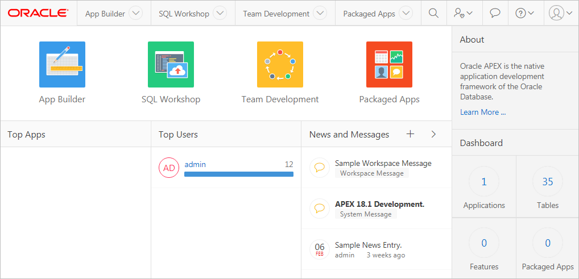Open the Packaged Apps large icon
Viewport: 579px width, 279px height.
click(x=389, y=64)
